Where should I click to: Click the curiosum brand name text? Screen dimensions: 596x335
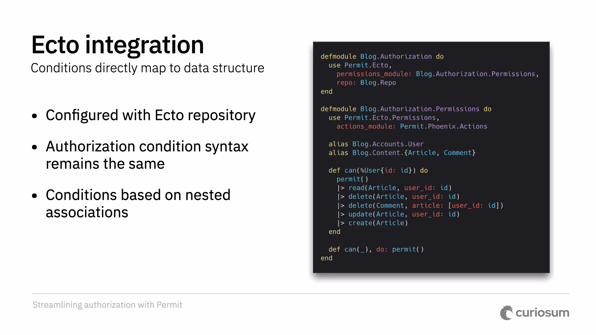point(542,313)
